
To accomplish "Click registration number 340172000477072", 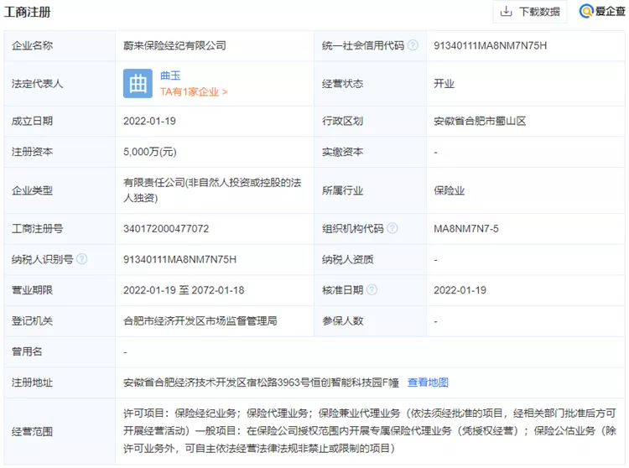I will click(166, 228).
